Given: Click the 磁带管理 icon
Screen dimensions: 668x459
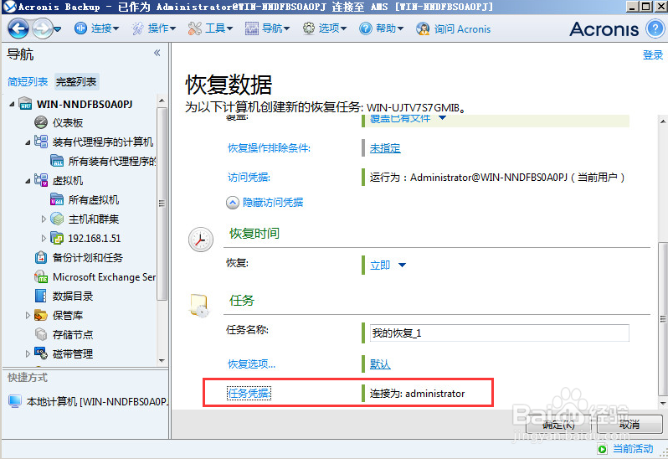Looking at the screenshot, I should (41, 353).
